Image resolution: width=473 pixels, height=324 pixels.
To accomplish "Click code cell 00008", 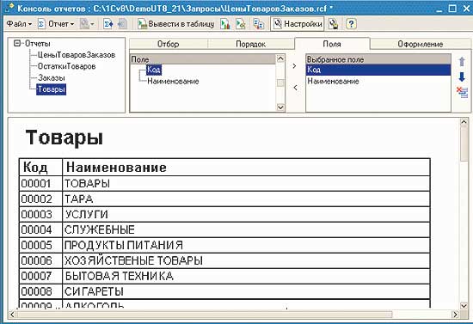I will tap(40, 291).
